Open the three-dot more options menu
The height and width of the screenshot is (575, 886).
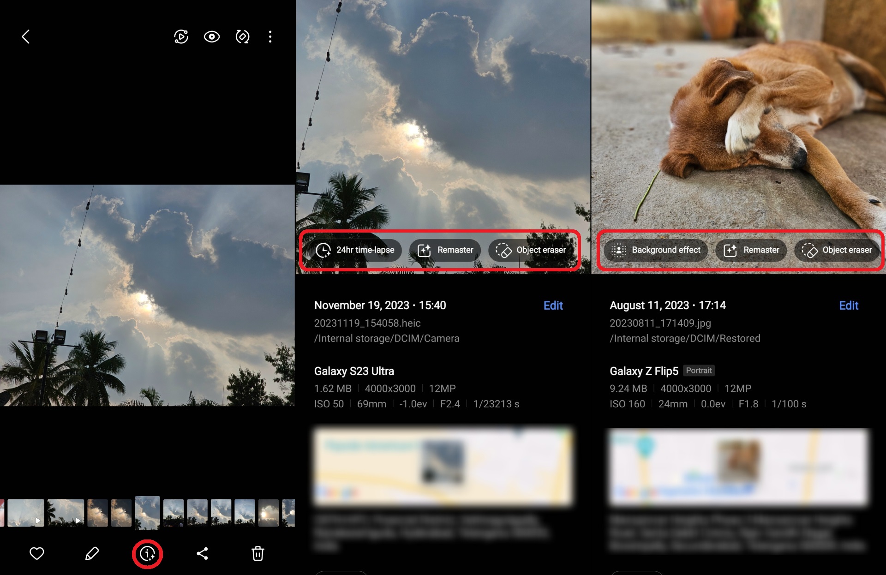270,37
